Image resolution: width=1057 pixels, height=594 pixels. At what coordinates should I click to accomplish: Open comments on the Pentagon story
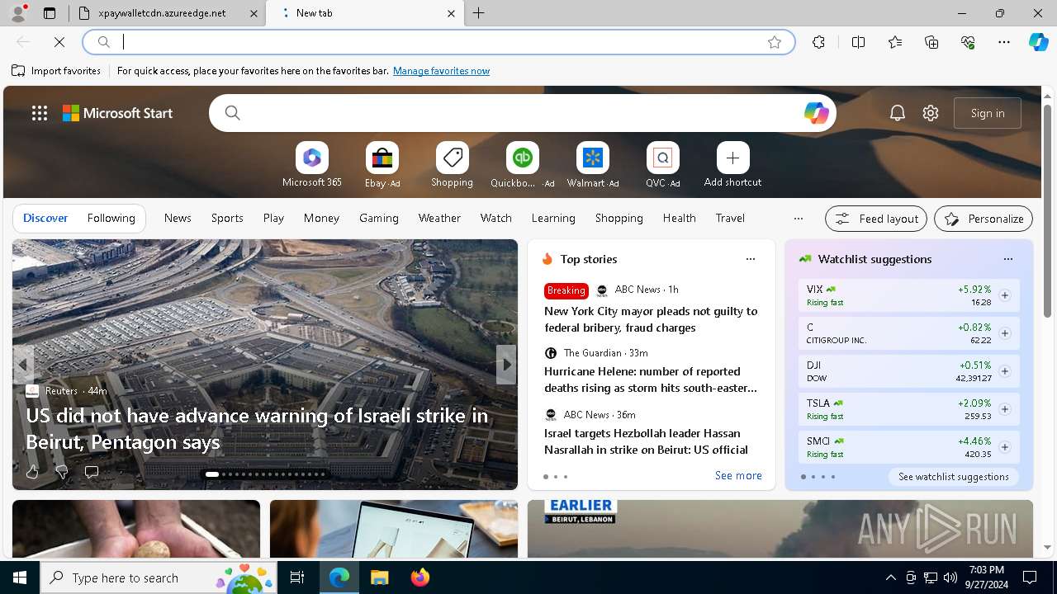(92, 472)
